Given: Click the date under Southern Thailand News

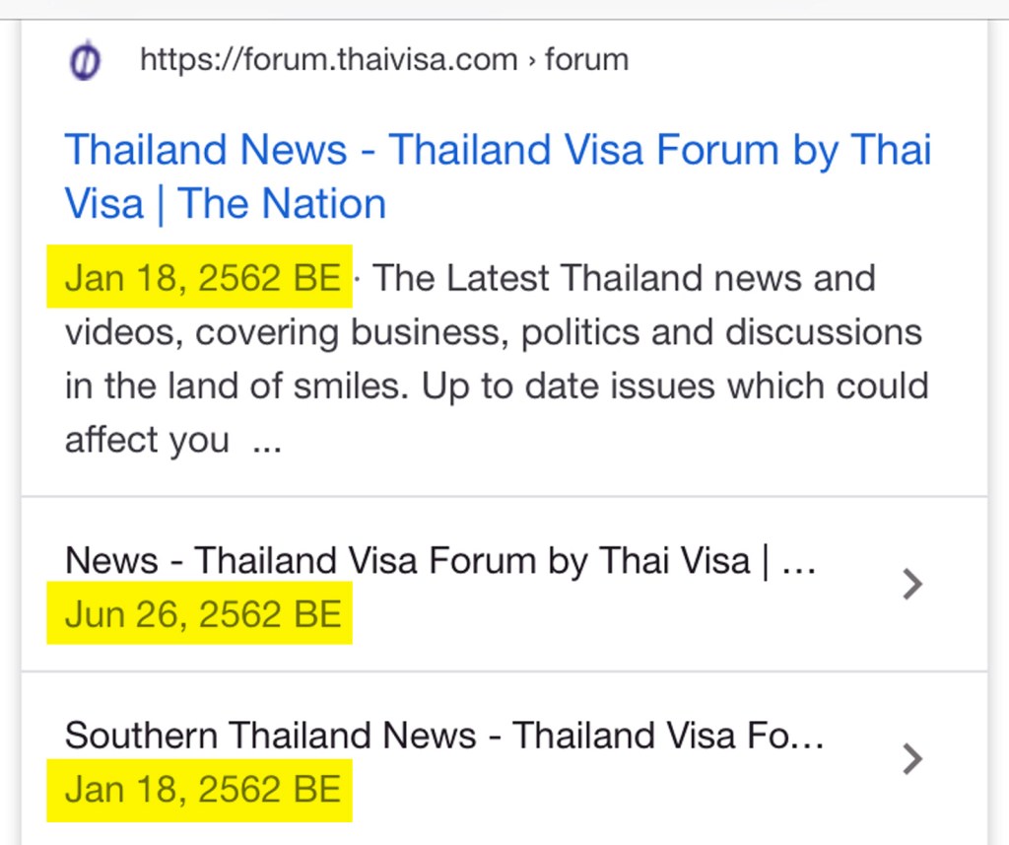Looking at the screenshot, I should coord(202,790).
